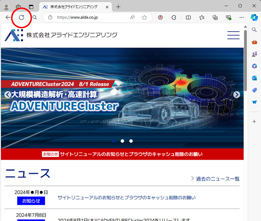Click the browser Refresh button

click(22, 18)
